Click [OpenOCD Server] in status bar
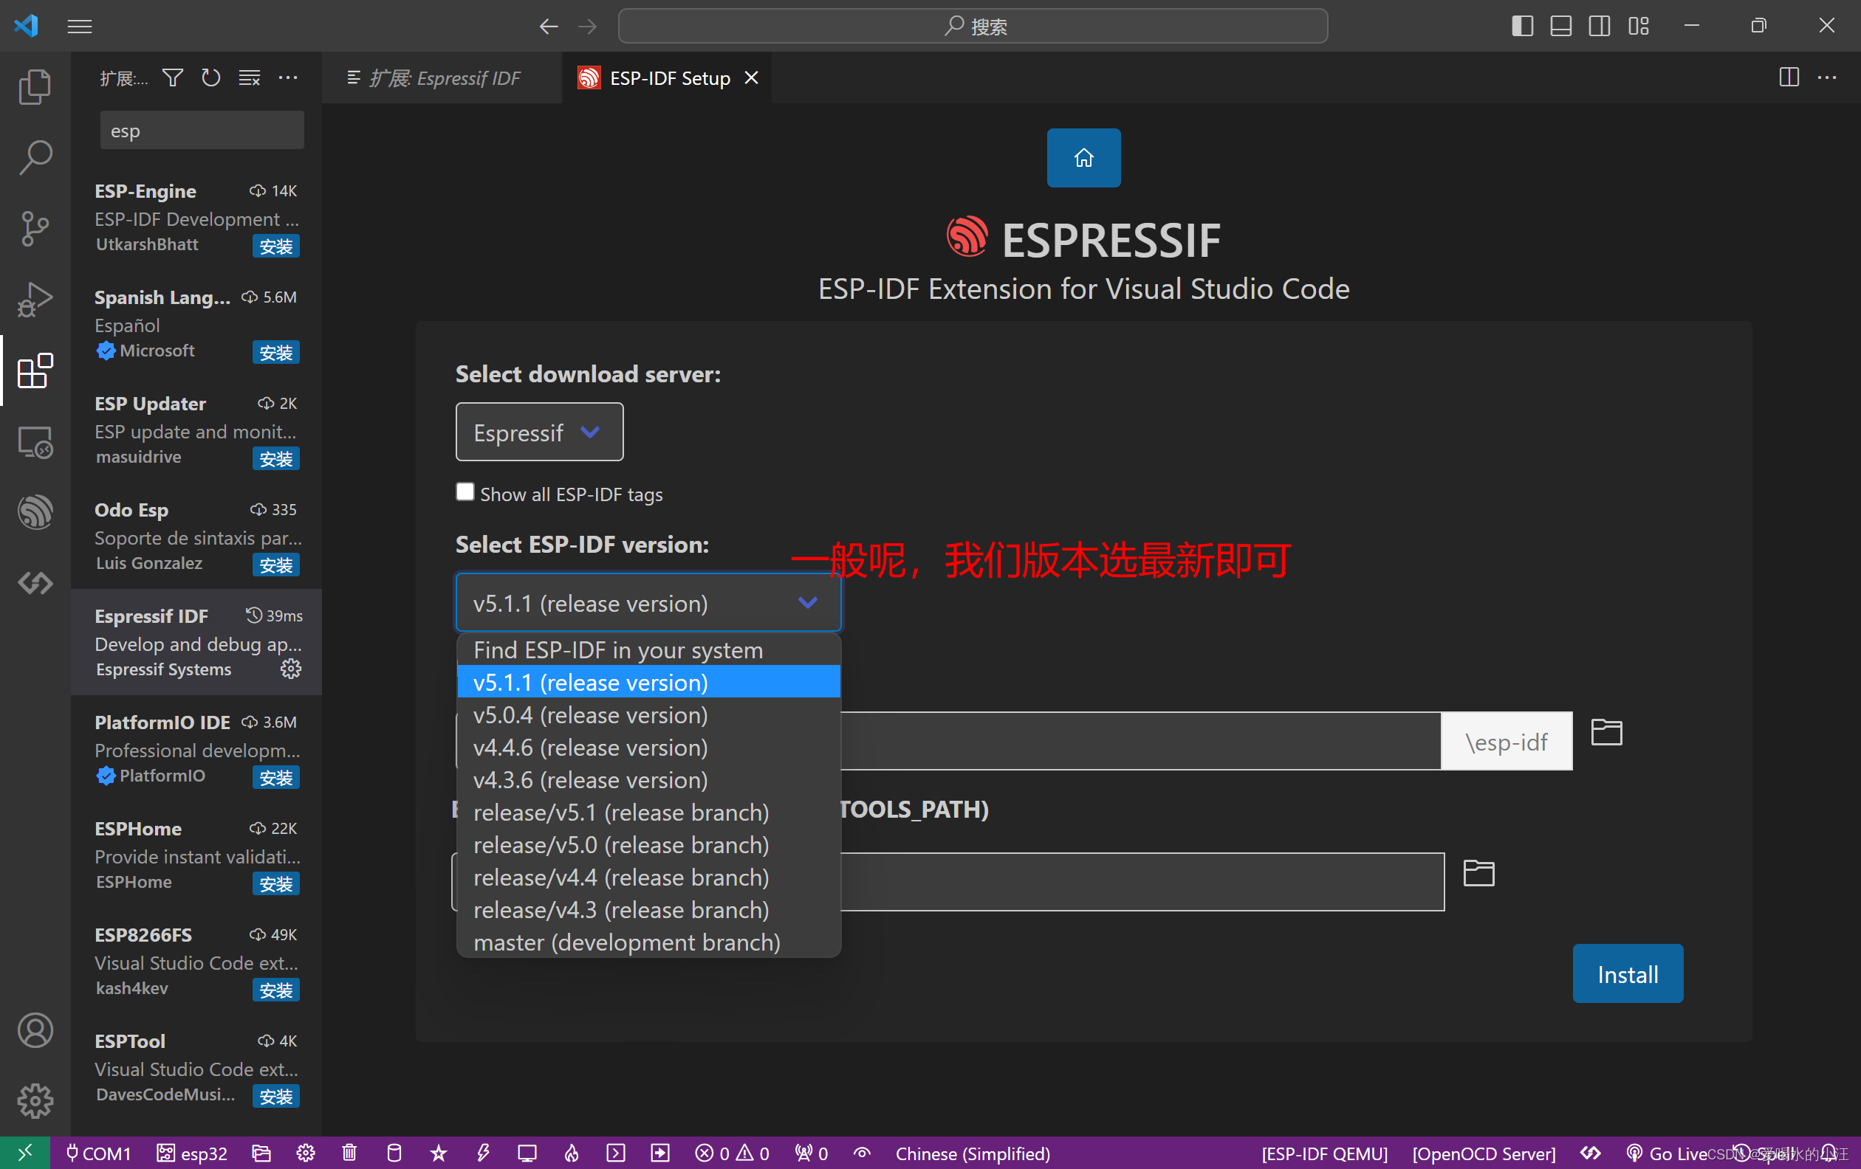Screen dimensions: 1861x1169 click(1484, 1153)
